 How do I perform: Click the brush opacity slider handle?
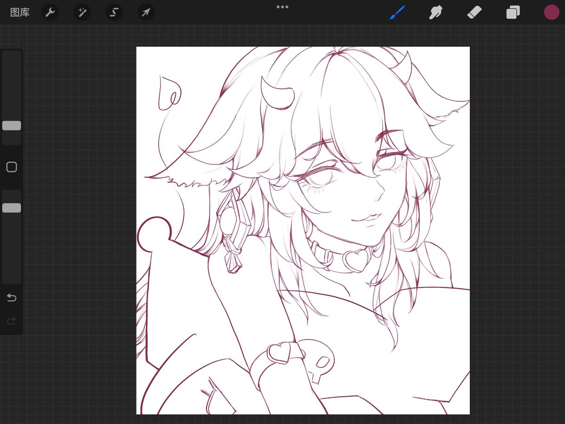point(11,208)
